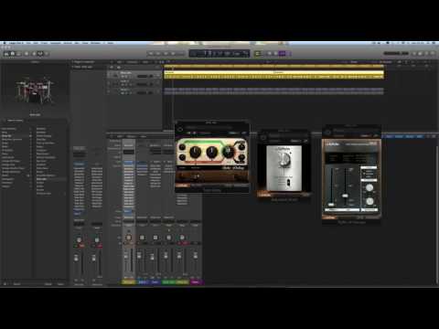Screen dimensions: 439x329
Task: Toggle the Library button in the control bar
Action: [x=5, y=54]
